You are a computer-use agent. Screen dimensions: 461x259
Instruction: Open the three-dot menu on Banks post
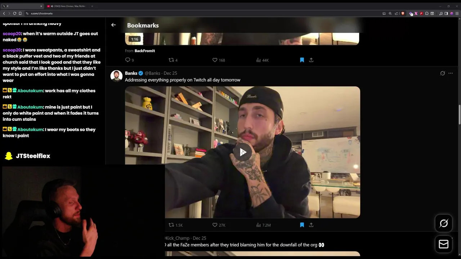[451, 73]
